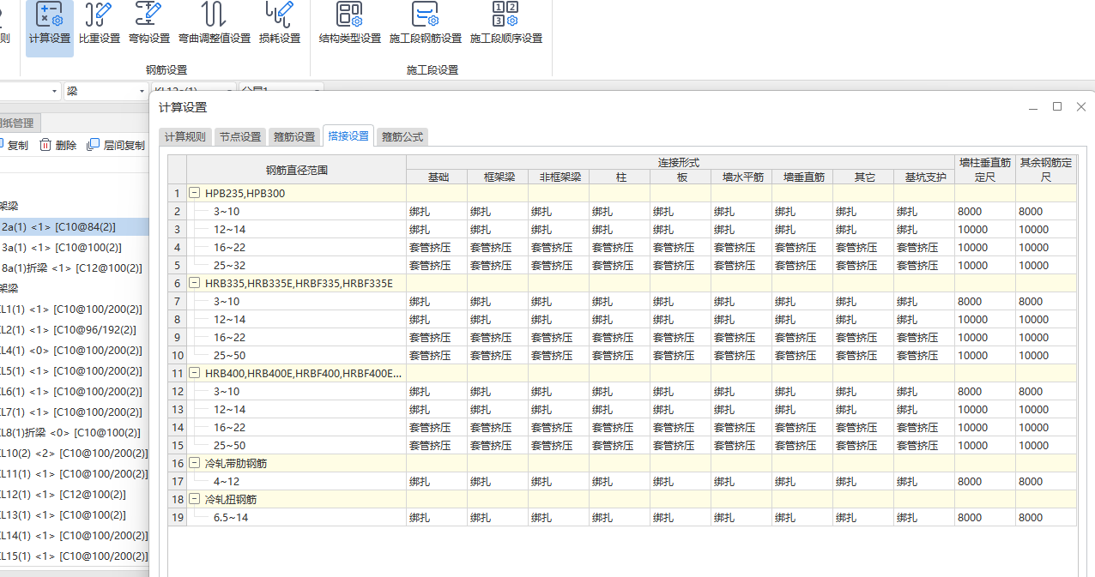Open 弯钩设置 tool
The image size is (1095, 577).
[149, 25]
